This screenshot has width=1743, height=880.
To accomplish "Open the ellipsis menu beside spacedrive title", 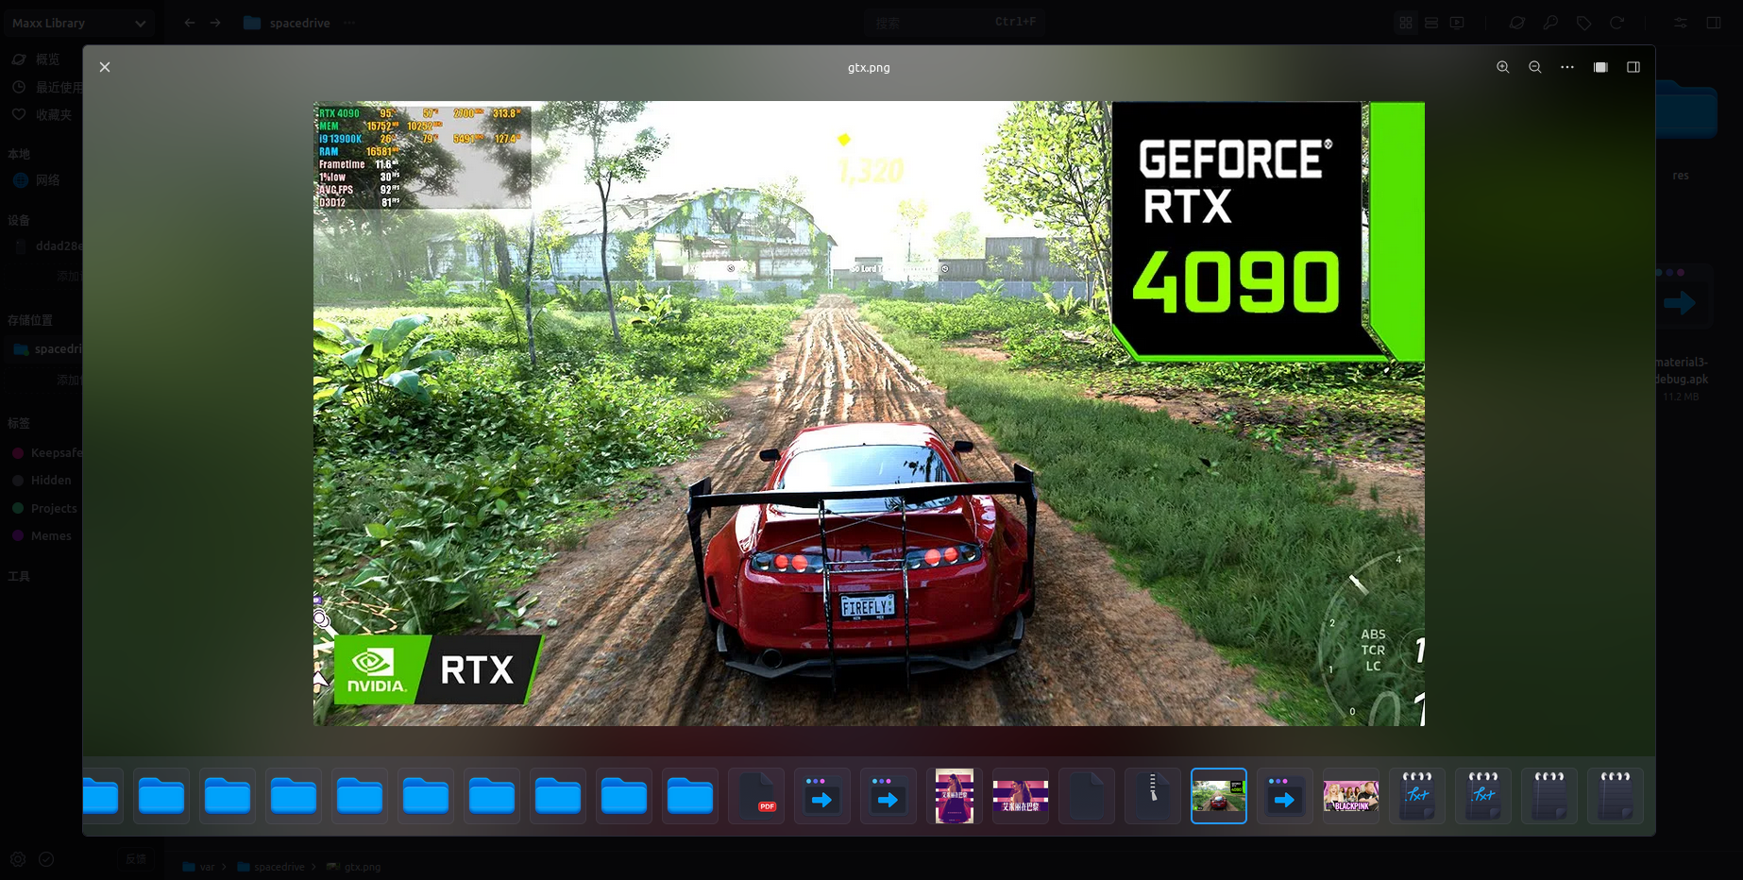I will click(x=349, y=23).
